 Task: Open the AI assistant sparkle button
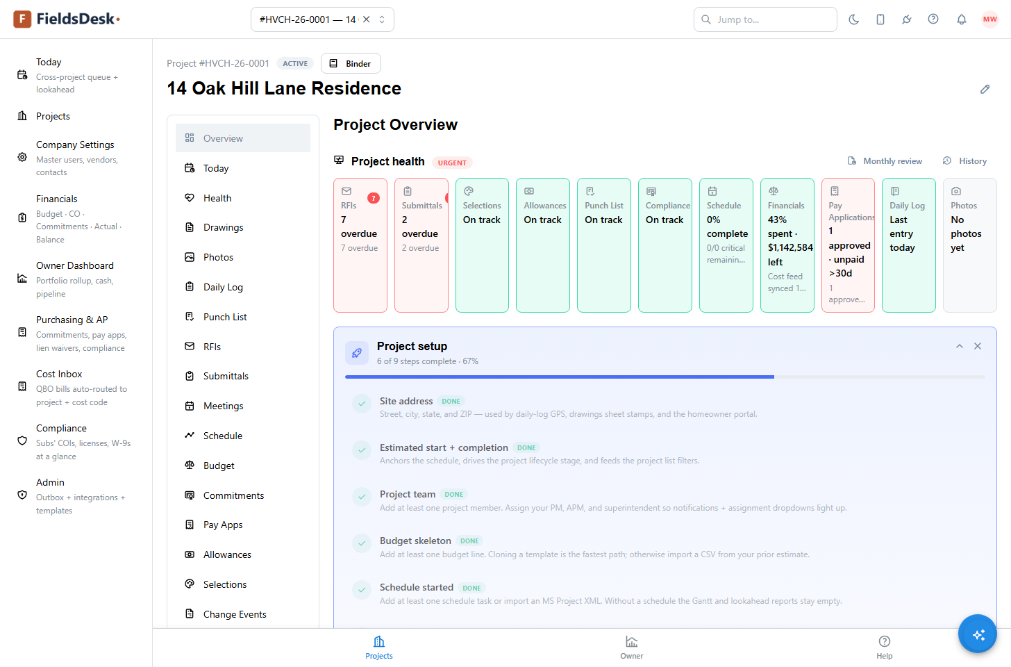[978, 634]
